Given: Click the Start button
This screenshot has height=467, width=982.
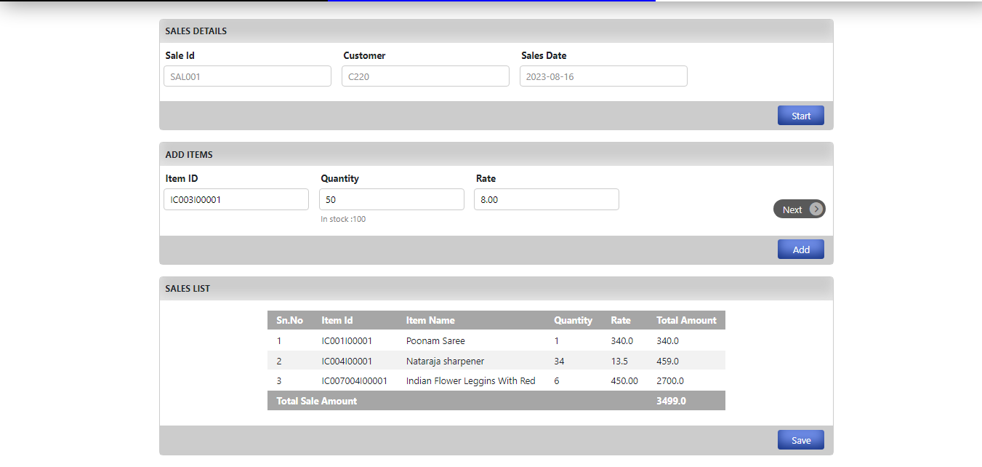Looking at the screenshot, I should [800, 115].
